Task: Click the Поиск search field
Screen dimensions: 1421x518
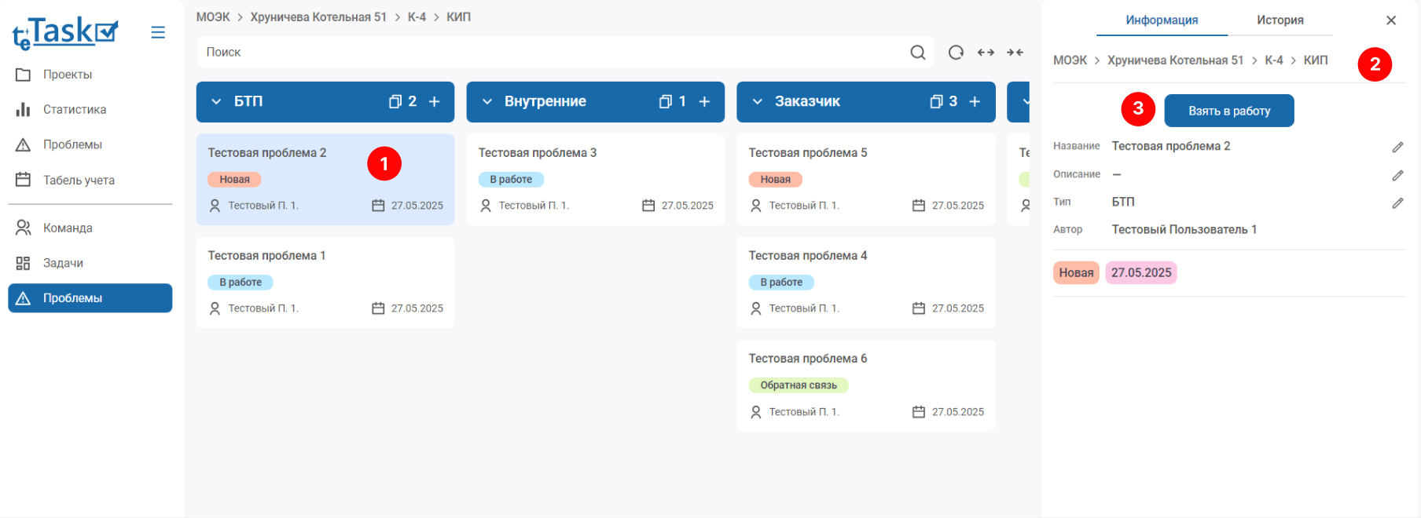Action: point(550,53)
